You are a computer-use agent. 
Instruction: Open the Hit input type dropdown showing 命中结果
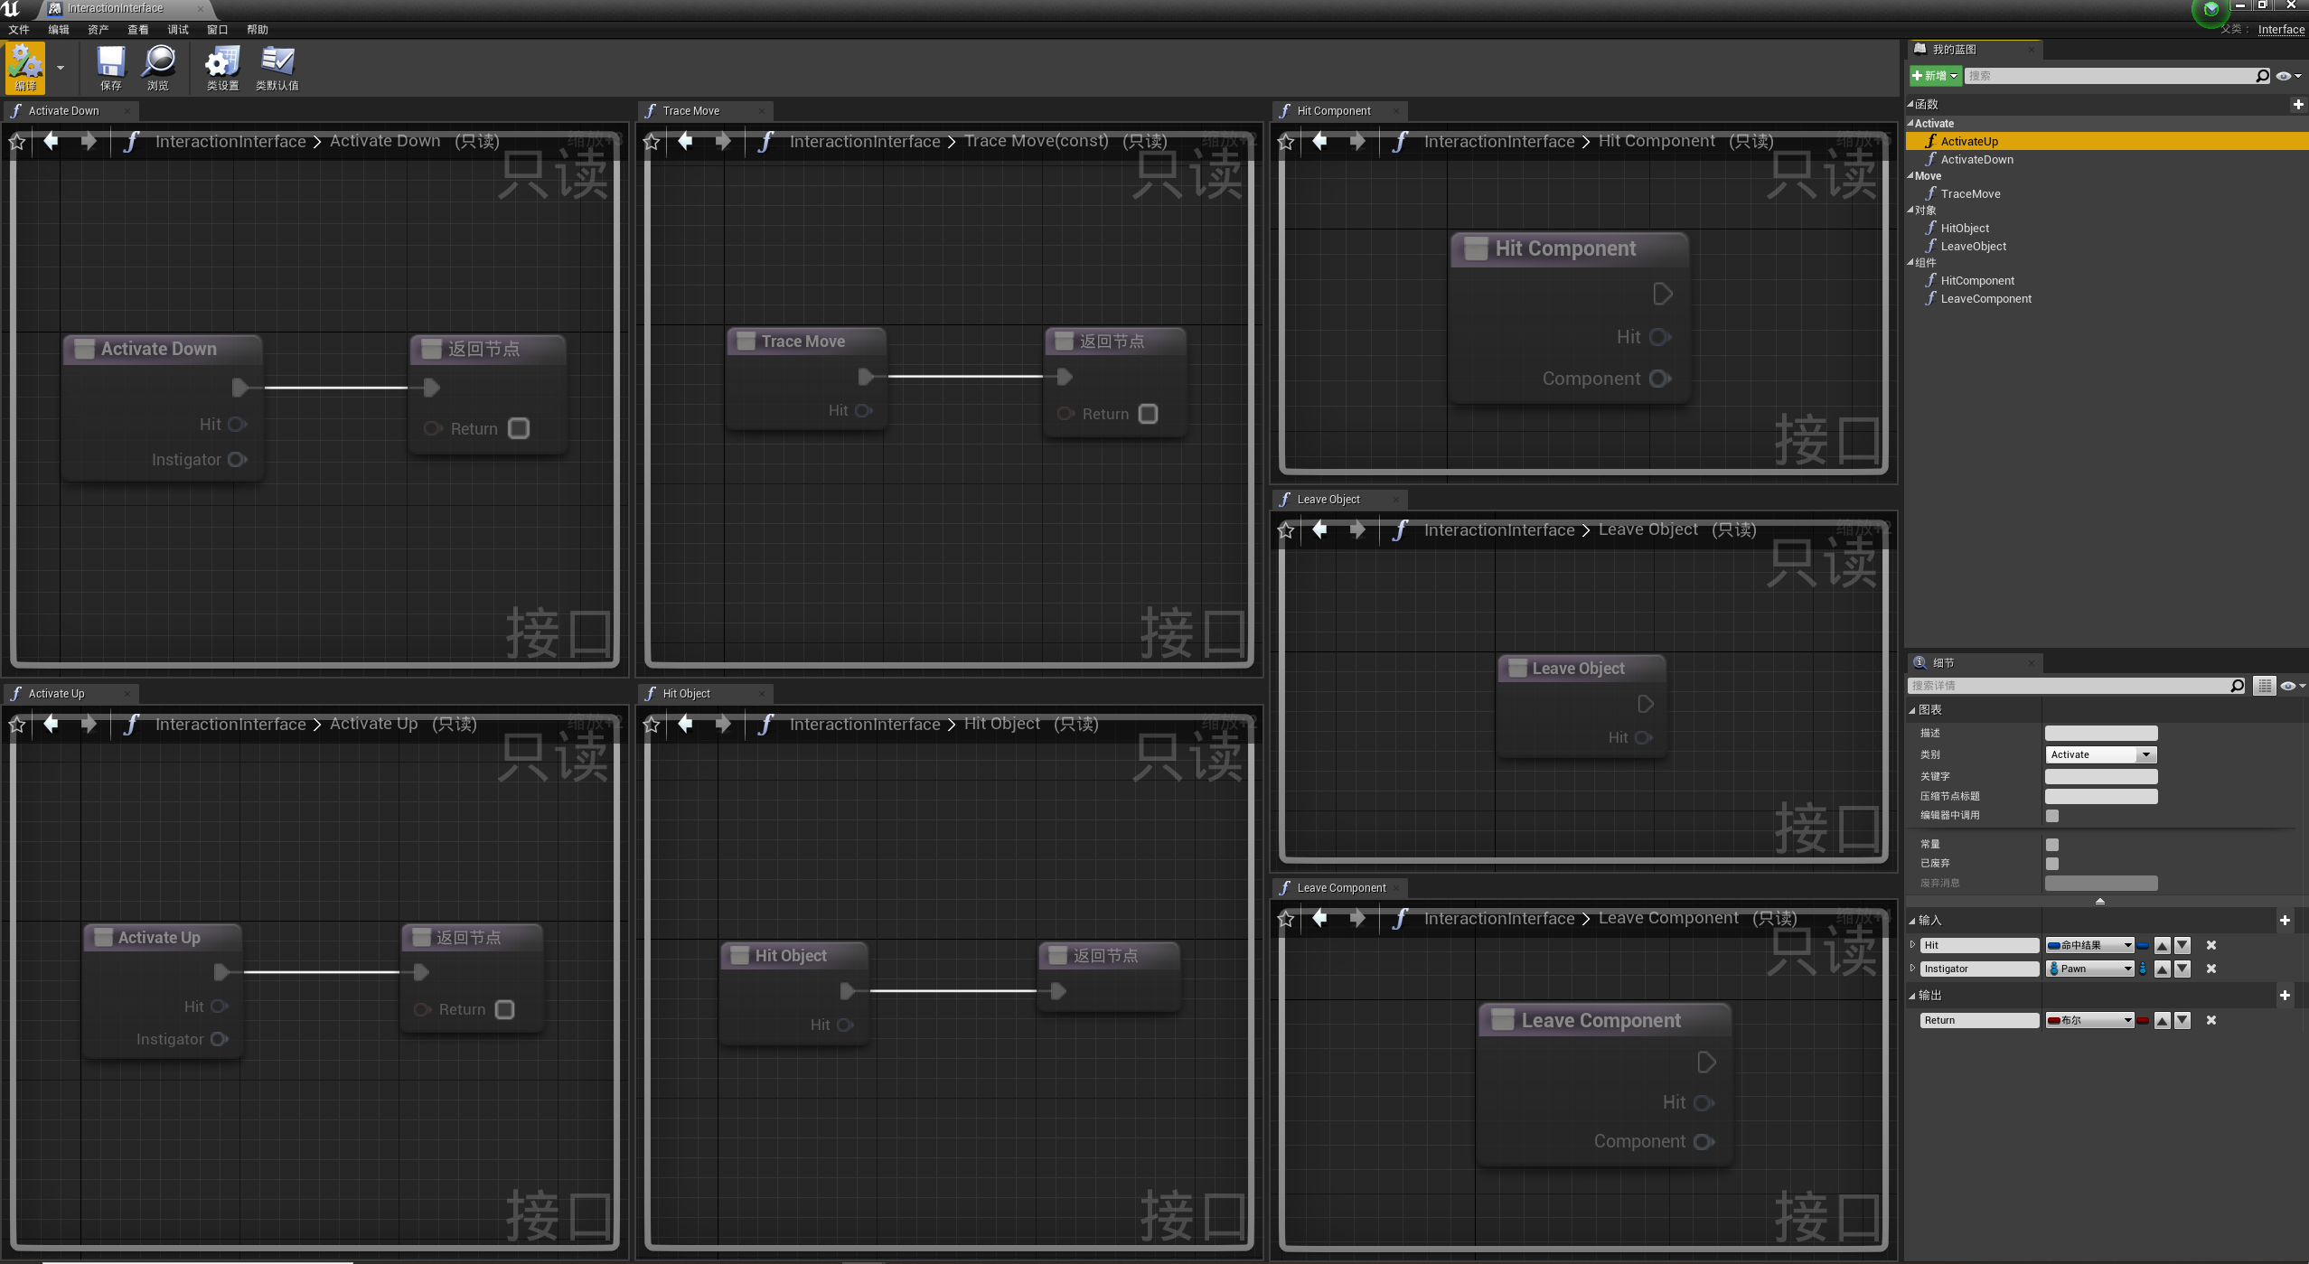pyautogui.click(x=2088, y=945)
